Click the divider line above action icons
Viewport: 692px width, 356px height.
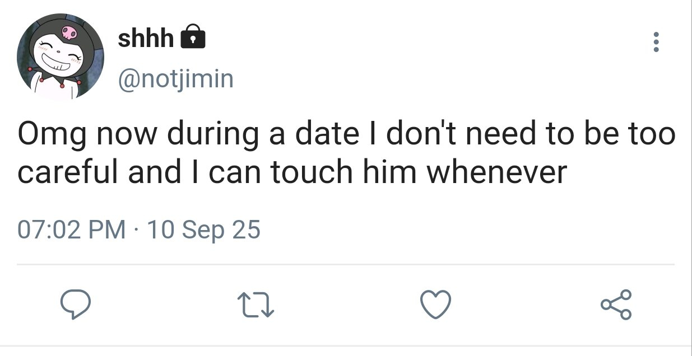click(x=346, y=264)
